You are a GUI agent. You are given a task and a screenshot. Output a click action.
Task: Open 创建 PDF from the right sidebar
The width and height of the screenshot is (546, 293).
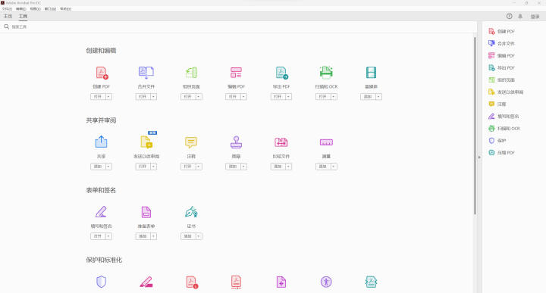[501, 31]
